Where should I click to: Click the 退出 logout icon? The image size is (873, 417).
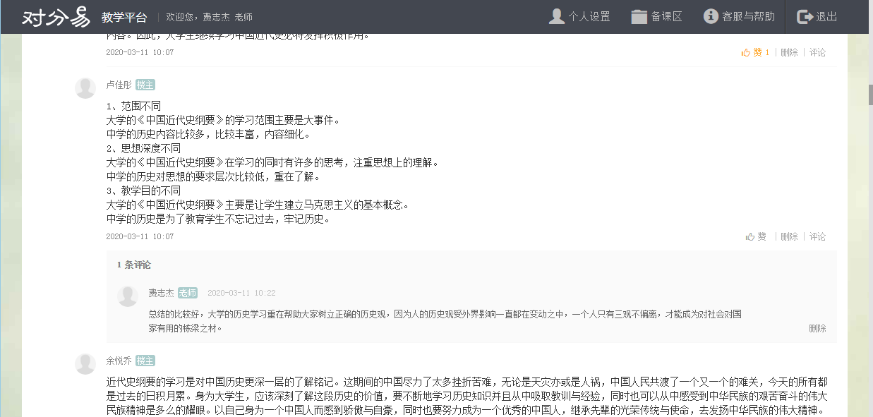click(x=805, y=17)
